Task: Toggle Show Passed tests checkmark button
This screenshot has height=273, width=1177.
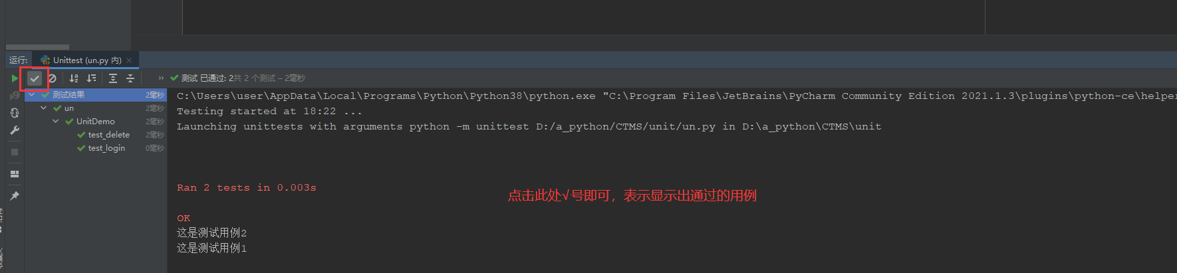Action: point(35,78)
